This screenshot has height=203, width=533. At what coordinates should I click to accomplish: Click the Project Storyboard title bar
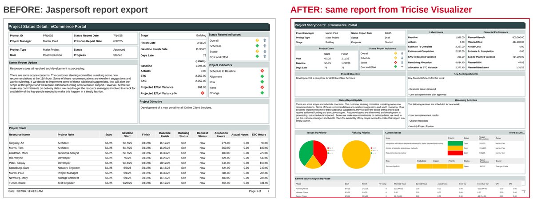[x=410, y=25]
